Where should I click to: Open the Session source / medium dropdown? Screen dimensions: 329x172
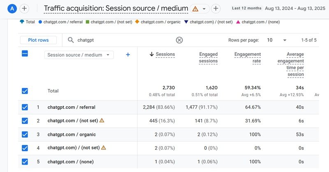click(79, 55)
